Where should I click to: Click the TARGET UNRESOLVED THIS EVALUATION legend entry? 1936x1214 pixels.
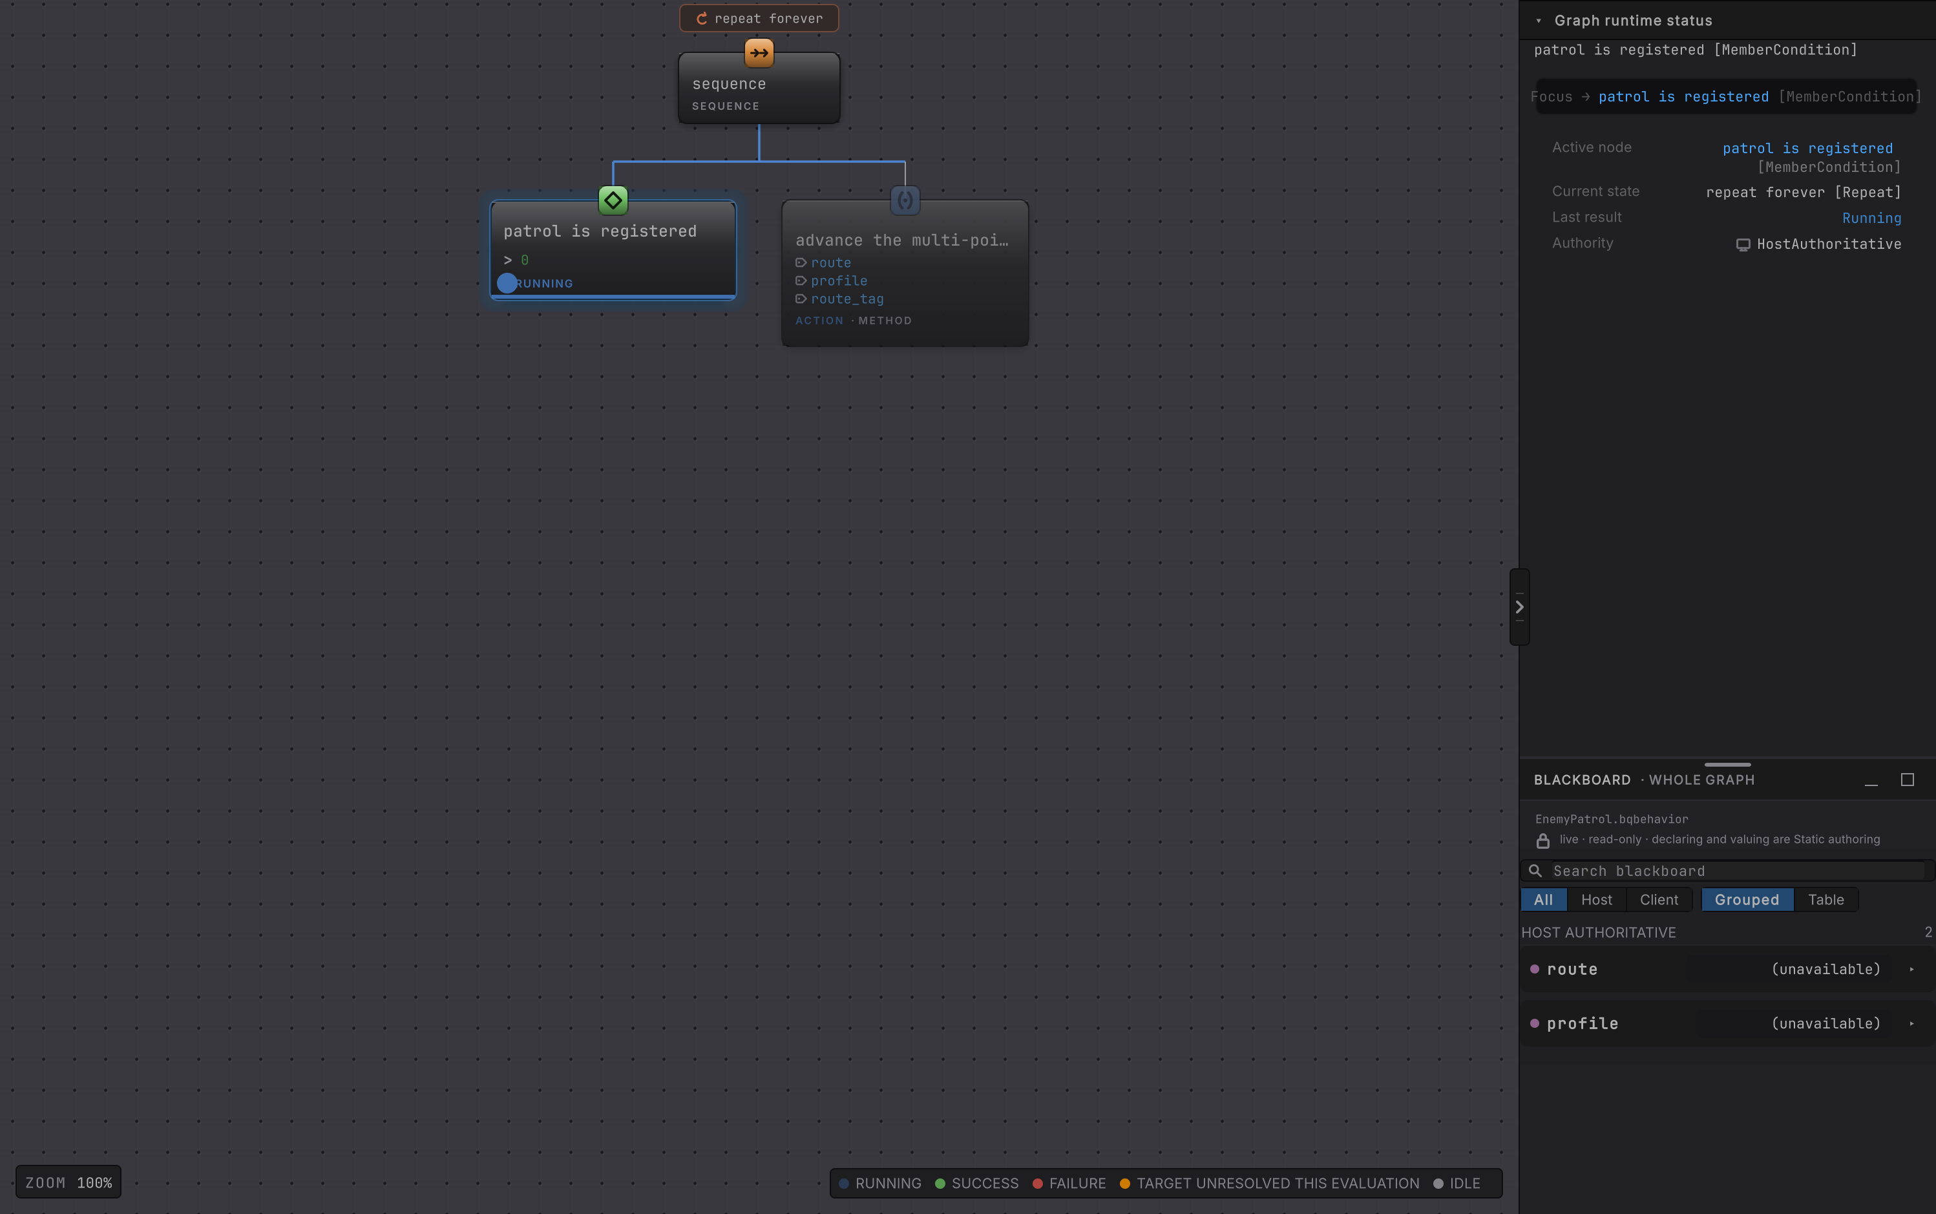(1269, 1184)
